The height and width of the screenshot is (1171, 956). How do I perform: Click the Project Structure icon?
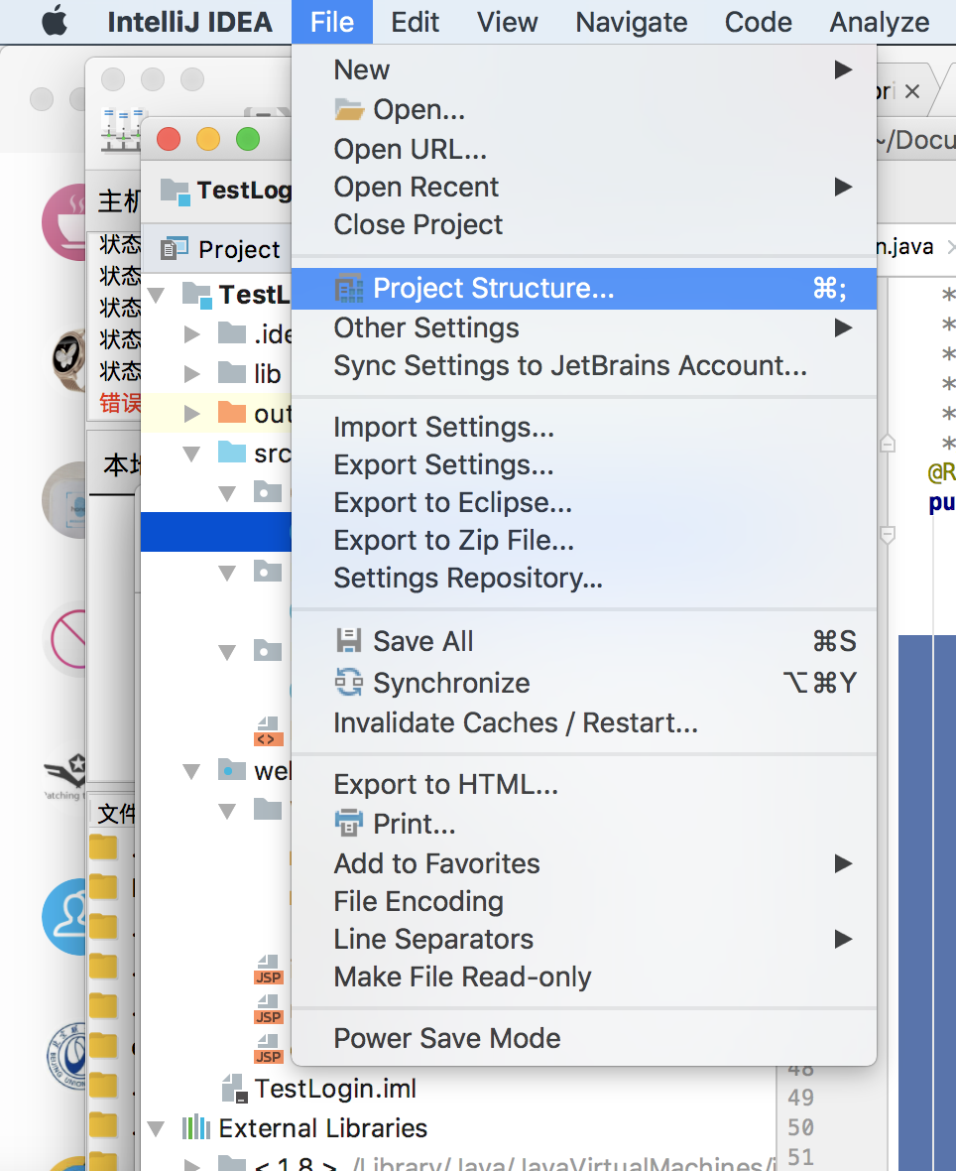point(349,288)
